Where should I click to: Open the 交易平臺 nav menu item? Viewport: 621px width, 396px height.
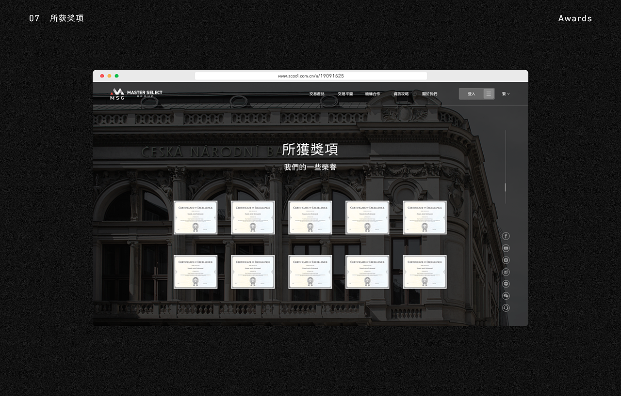(345, 94)
